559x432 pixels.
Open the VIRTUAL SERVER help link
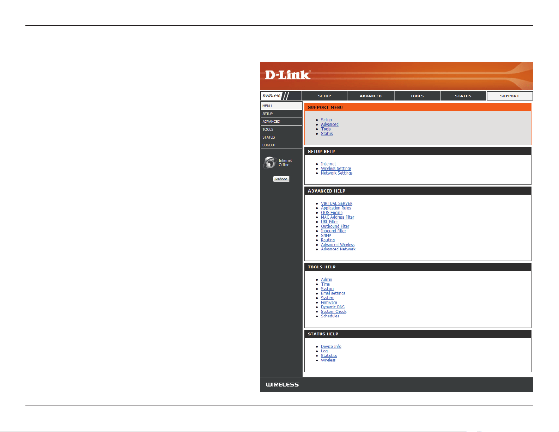336,203
